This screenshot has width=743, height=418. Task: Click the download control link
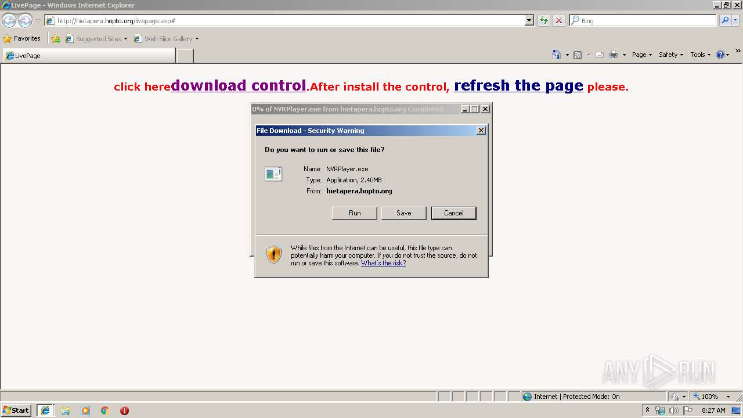point(239,85)
